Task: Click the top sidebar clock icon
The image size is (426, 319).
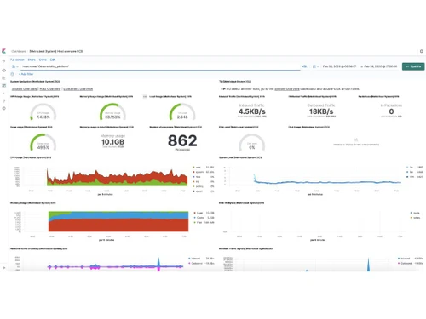Action: (3, 61)
